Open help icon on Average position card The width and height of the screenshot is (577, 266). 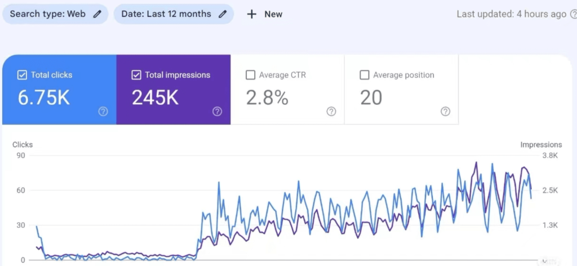click(x=446, y=112)
